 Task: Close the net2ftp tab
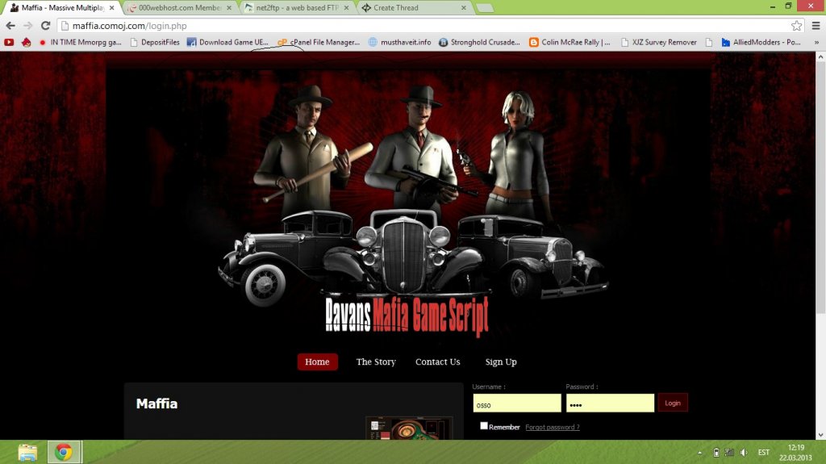point(347,8)
